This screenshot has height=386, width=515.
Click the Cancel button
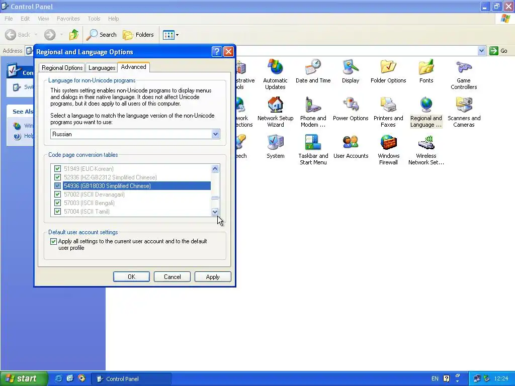pos(172,277)
